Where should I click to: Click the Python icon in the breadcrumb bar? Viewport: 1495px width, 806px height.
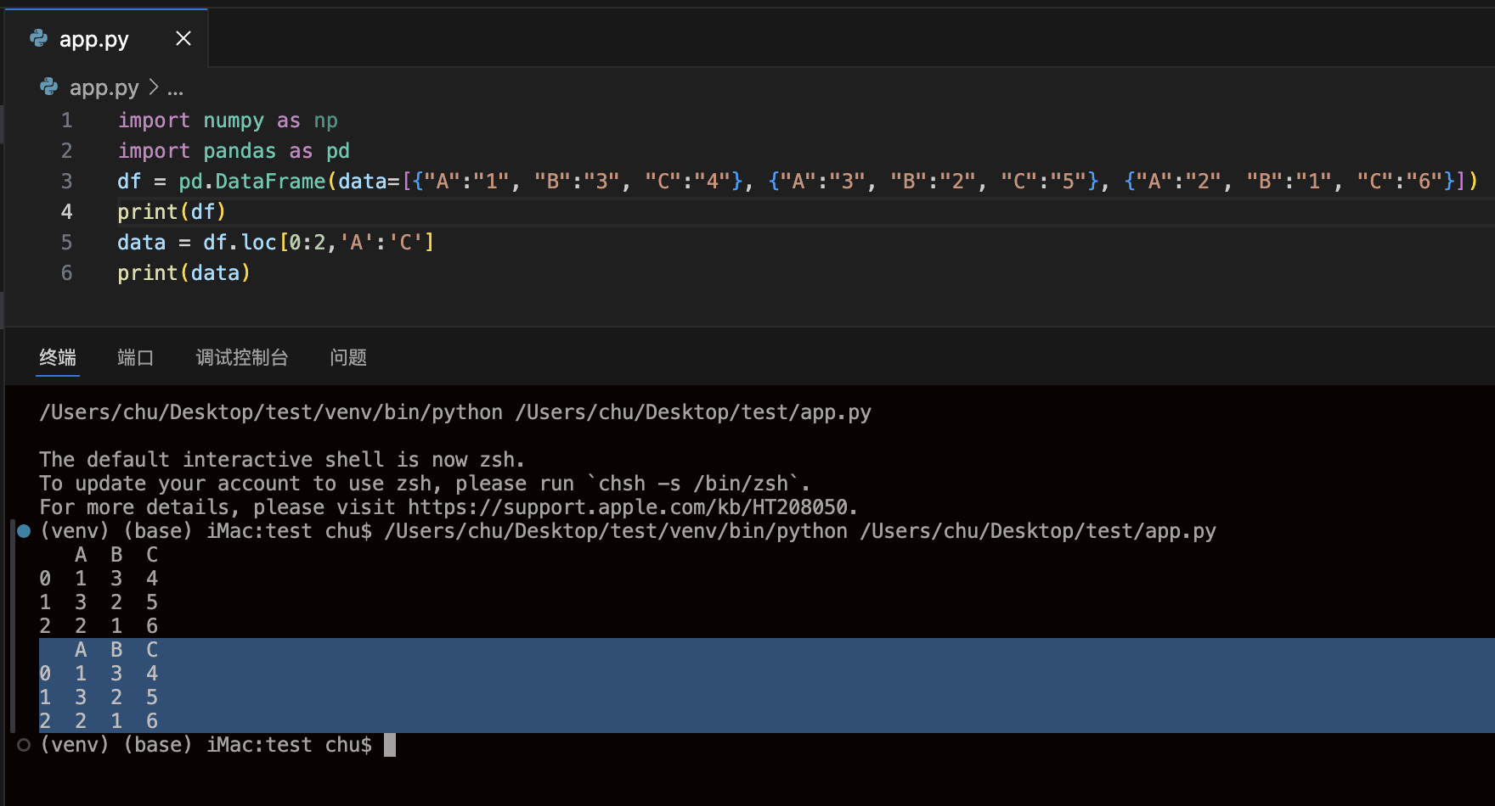click(x=49, y=87)
